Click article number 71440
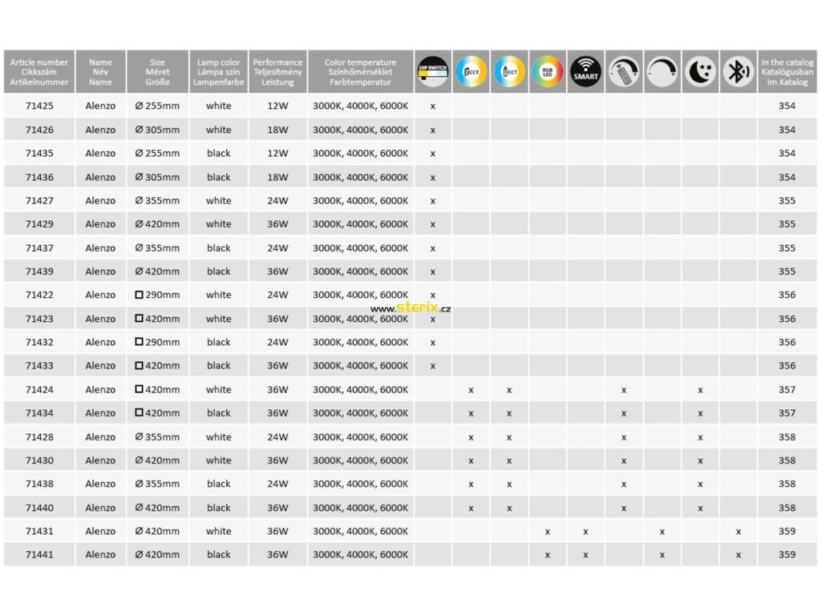Viewport: 821px width, 615px height. pos(39,508)
